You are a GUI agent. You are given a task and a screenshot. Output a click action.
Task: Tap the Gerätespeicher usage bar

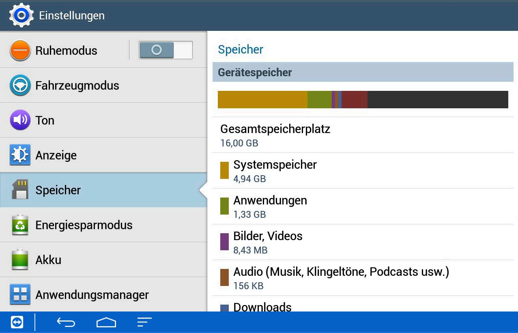click(x=363, y=100)
